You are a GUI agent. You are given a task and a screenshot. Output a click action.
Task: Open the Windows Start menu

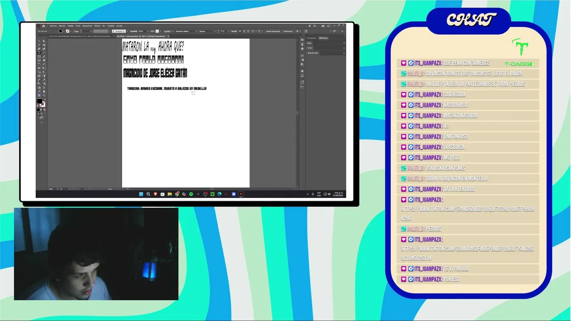(x=141, y=194)
